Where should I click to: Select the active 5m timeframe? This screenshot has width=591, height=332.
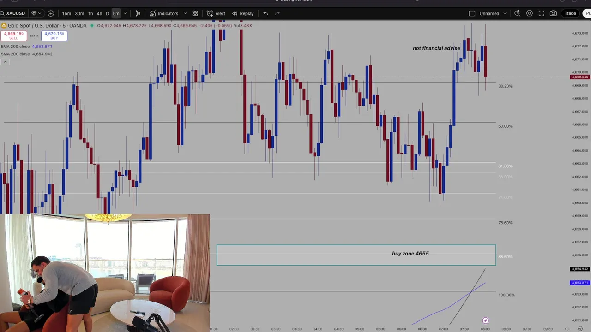point(116,13)
